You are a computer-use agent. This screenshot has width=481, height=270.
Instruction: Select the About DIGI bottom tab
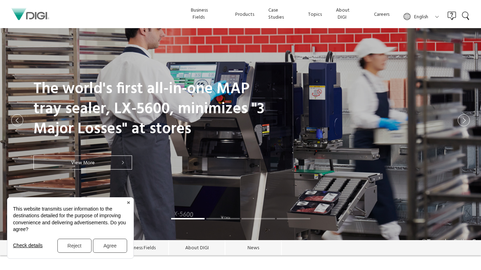[x=197, y=248]
